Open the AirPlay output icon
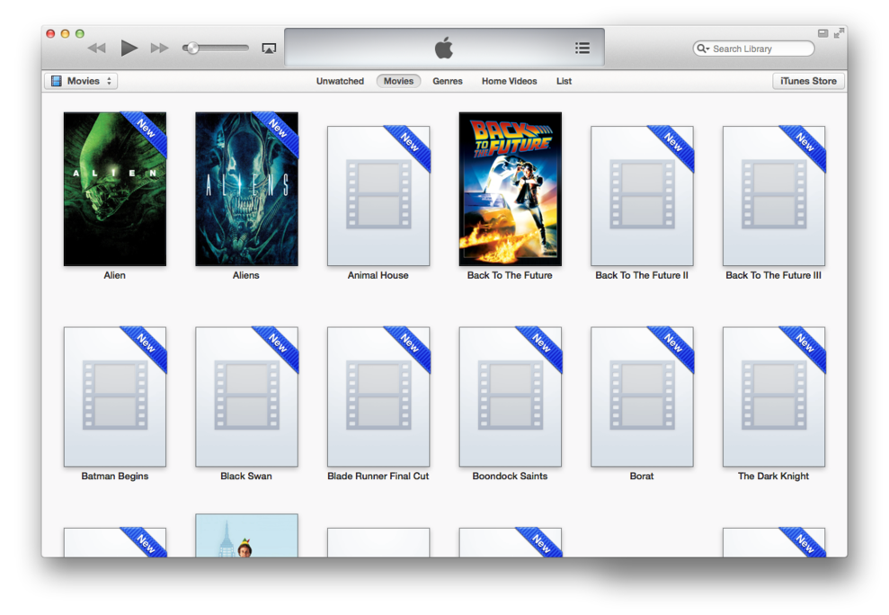The image size is (889, 615). (269, 49)
